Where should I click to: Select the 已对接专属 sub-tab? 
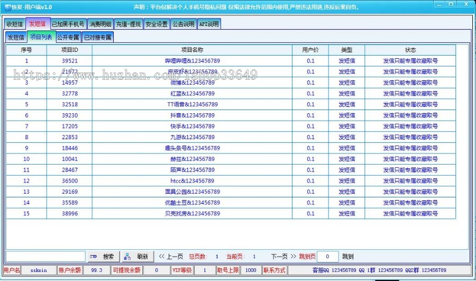coord(98,38)
